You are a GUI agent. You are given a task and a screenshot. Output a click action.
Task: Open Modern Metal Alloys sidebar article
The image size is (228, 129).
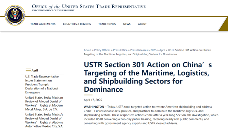coord(44,104)
